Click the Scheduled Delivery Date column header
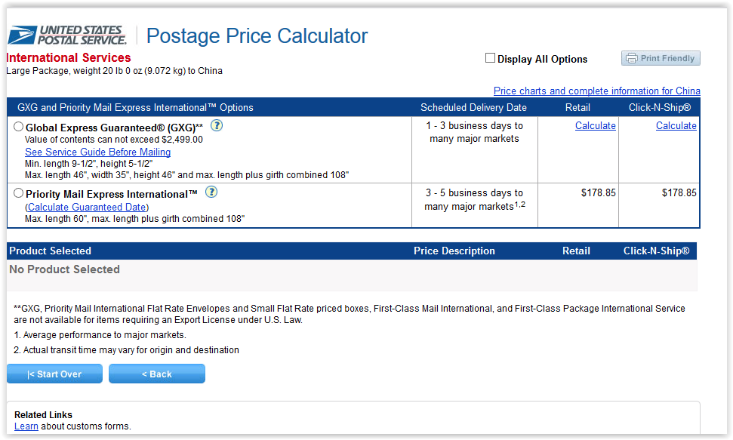Image resolution: width=733 pixels, height=440 pixels. [473, 108]
